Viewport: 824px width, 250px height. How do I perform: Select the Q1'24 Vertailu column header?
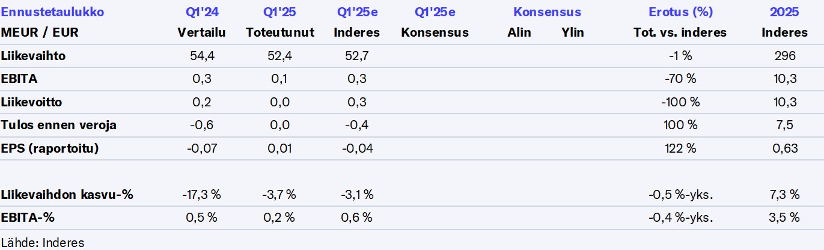coord(201,32)
